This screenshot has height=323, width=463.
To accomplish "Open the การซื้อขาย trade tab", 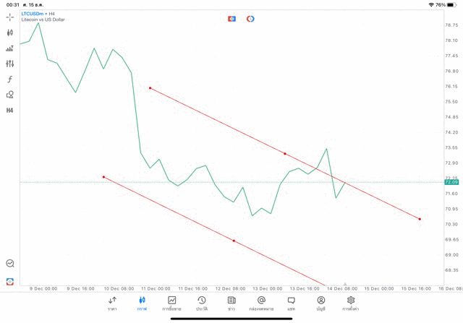I will pos(172,303).
